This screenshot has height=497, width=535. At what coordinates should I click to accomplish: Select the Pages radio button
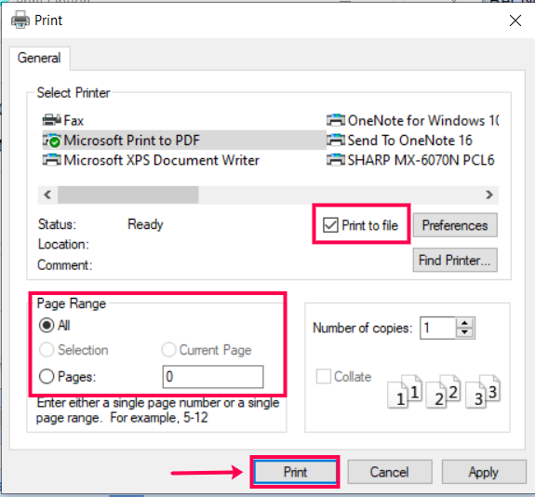pos(47,377)
